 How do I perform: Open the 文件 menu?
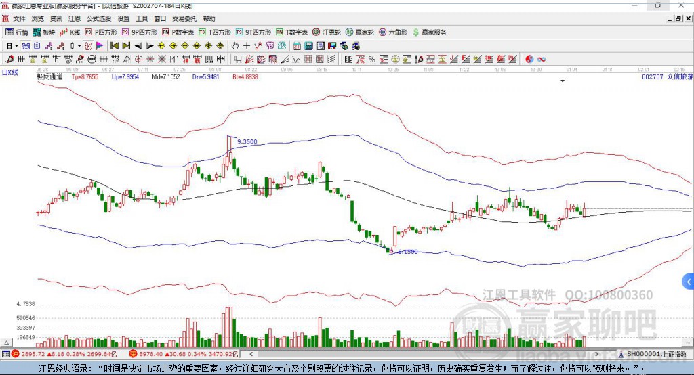[x=19, y=18]
